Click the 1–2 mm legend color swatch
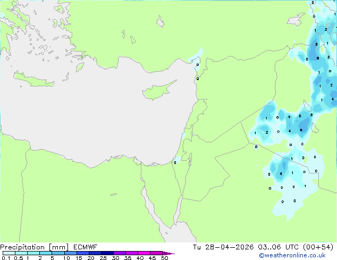The height and width of the screenshot is (260, 337). [33, 253]
